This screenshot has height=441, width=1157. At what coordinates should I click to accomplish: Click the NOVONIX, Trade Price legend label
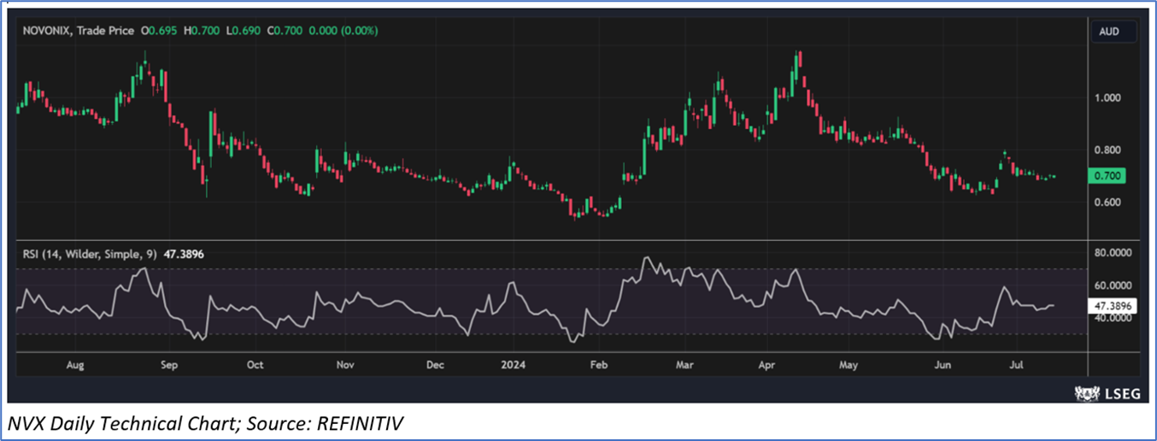79,30
